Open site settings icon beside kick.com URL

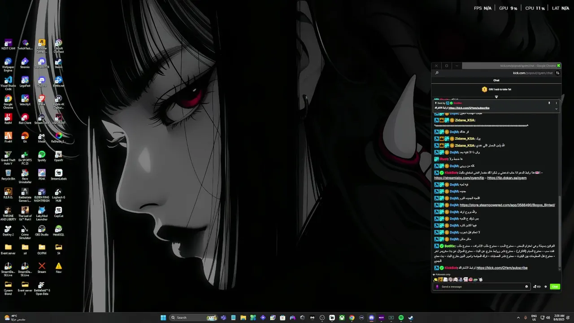click(557, 73)
